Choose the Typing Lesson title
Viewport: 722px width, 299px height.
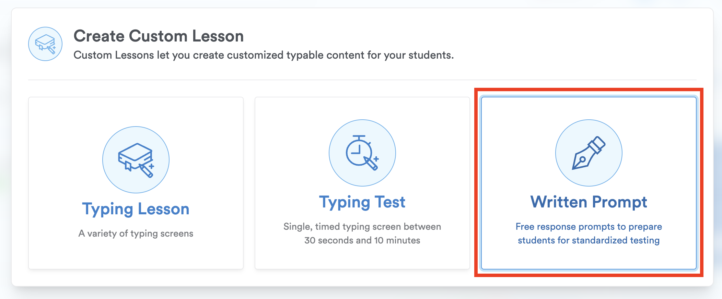[136, 209]
